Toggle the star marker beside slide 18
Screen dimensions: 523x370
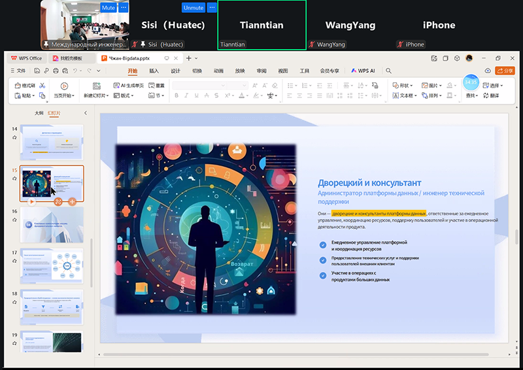tap(14, 303)
